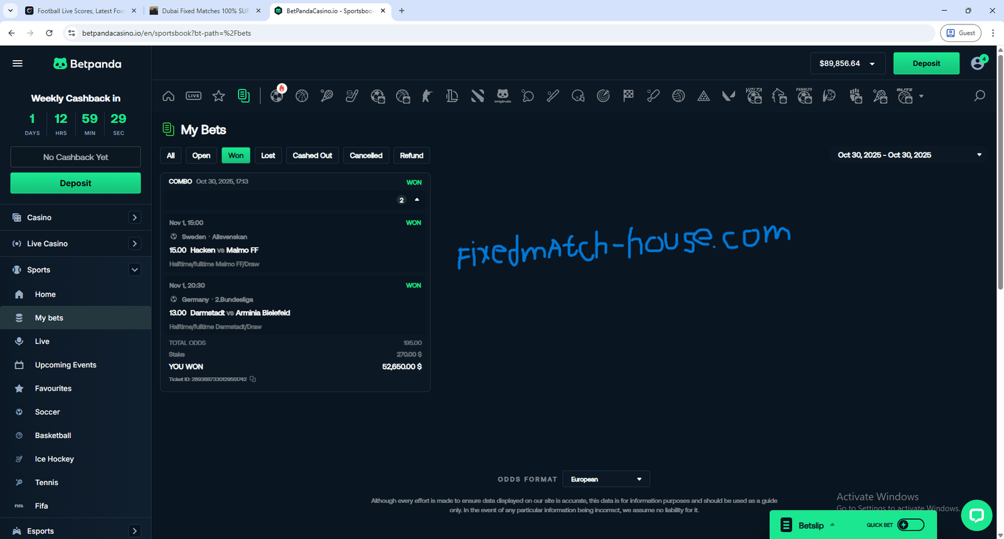Select the basketball sport icon
Screen dimensions: 1004x539
tap(302, 96)
